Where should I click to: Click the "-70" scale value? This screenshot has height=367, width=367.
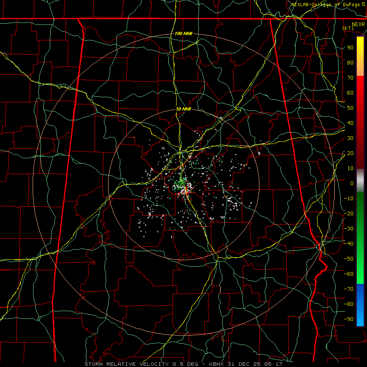point(349,289)
